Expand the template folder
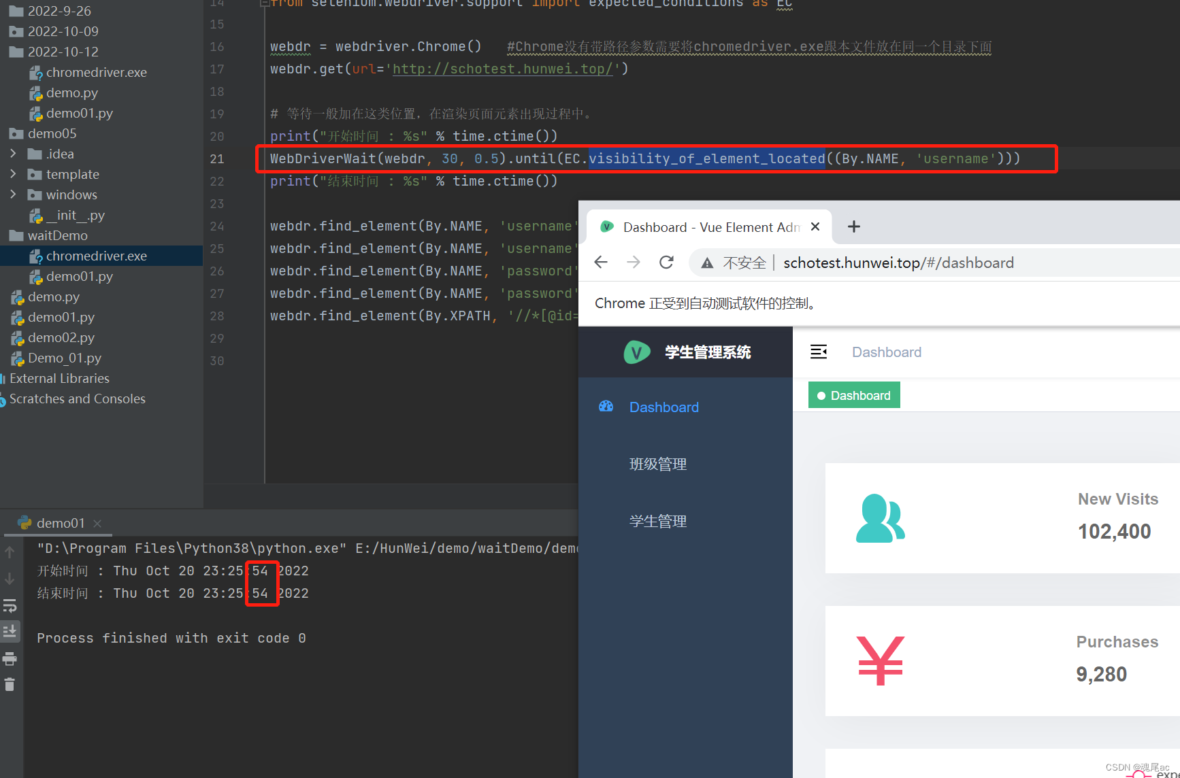 (14, 174)
